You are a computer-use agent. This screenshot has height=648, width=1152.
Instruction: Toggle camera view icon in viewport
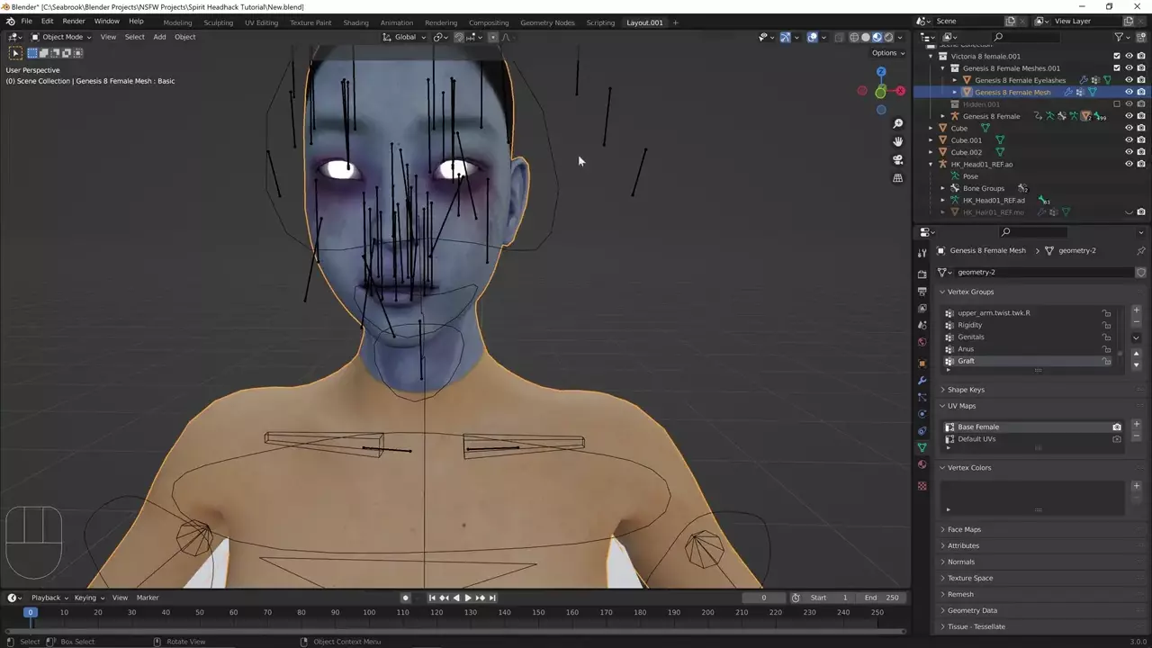point(897,159)
